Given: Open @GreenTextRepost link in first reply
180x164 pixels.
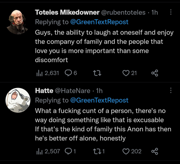Looking at the screenshot, I should [x=99, y=22].
